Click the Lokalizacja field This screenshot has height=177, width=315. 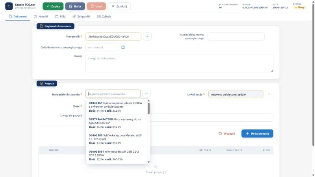[235, 94]
